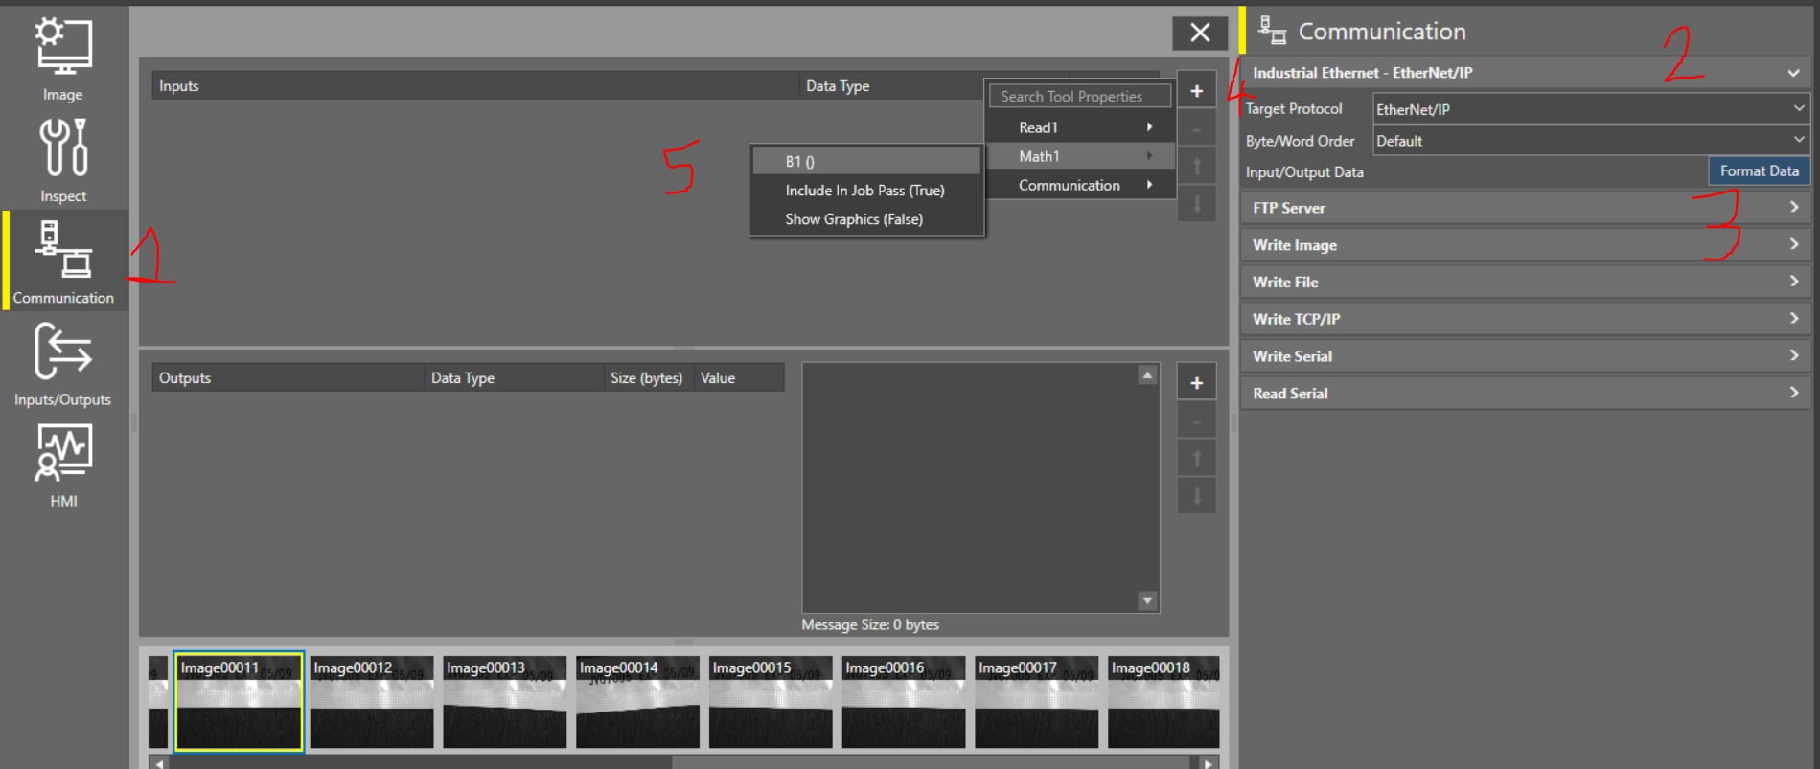Click the Search Tool Properties field

1079,97
